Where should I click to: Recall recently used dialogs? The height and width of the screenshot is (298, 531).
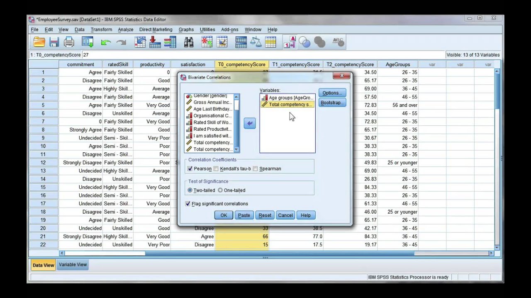pos(88,42)
